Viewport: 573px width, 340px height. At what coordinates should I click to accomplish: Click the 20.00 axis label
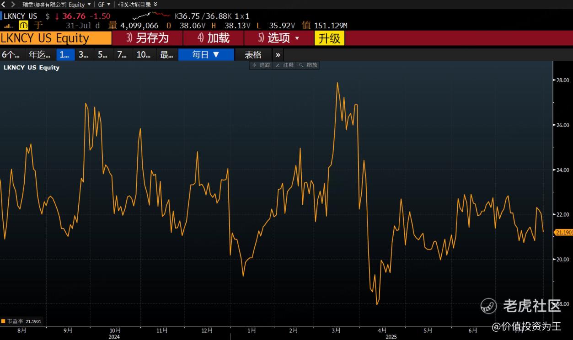(x=562, y=260)
